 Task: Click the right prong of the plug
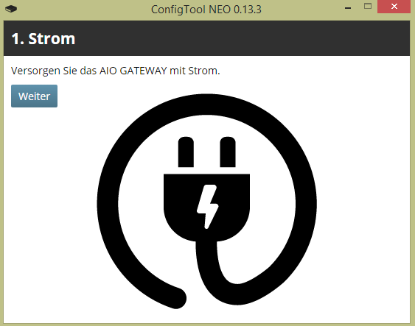tap(228, 152)
